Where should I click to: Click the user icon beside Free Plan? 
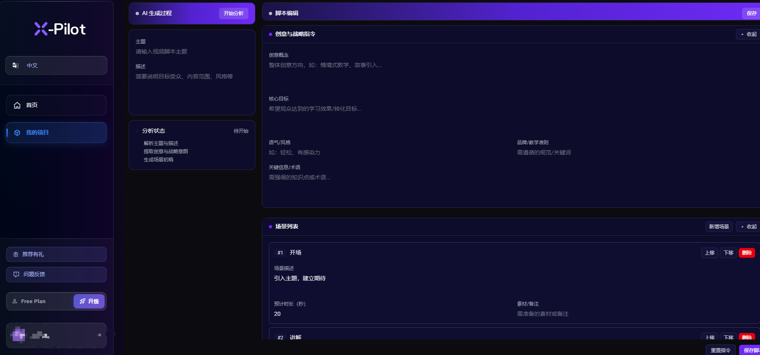[x=15, y=301]
